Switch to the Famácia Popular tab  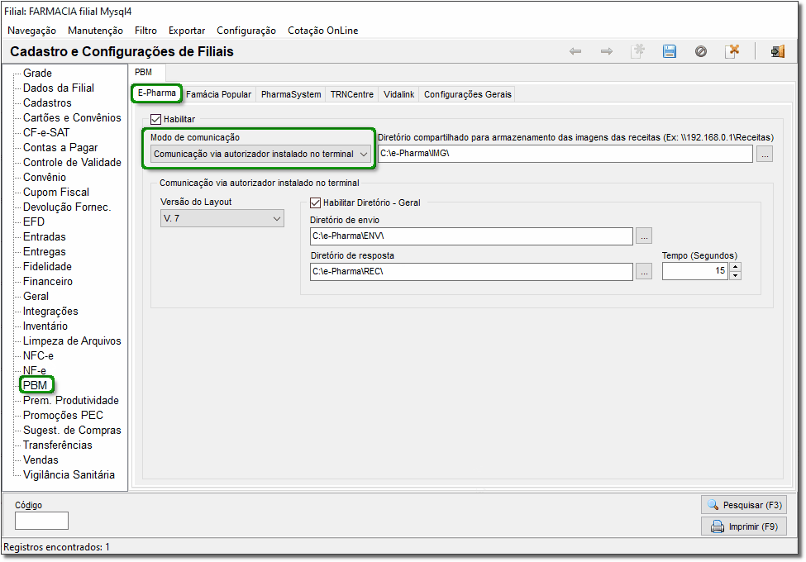(x=218, y=94)
